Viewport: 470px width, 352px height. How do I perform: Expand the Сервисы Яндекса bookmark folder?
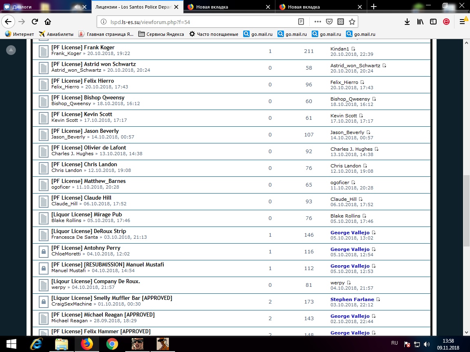[161, 34]
